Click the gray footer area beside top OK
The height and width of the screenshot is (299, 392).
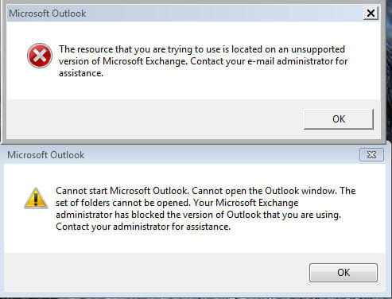(x=155, y=119)
